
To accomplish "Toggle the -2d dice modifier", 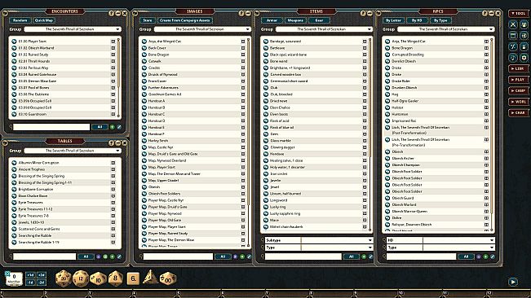I will pyautogui.click(x=42, y=282).
